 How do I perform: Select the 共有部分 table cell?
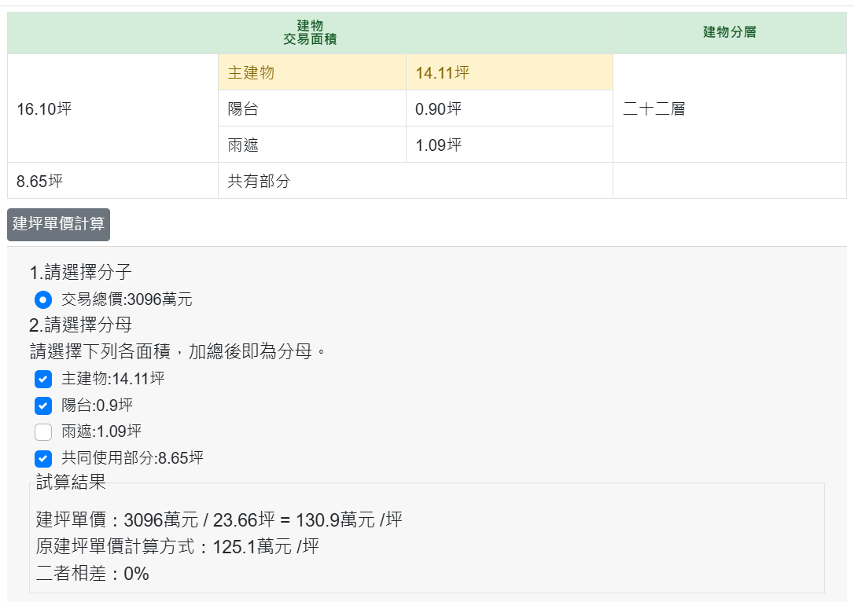[259, 181]
